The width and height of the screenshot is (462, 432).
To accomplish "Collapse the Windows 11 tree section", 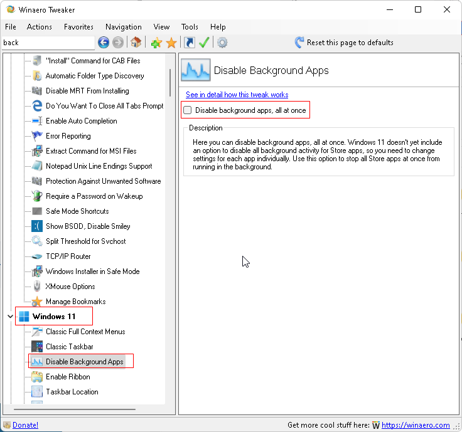I will click(10, 317).
